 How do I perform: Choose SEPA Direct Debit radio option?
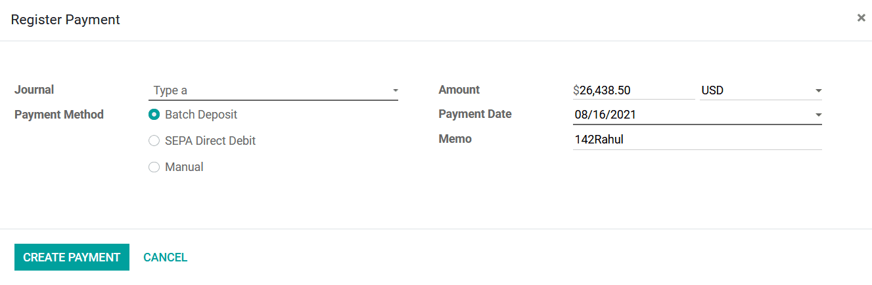tap(154, 141)
